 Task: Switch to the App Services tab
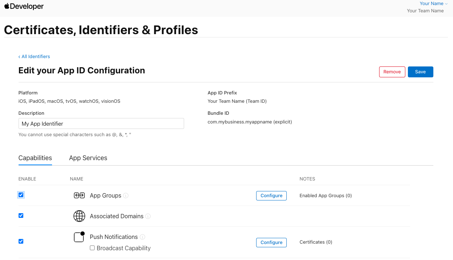88,158
